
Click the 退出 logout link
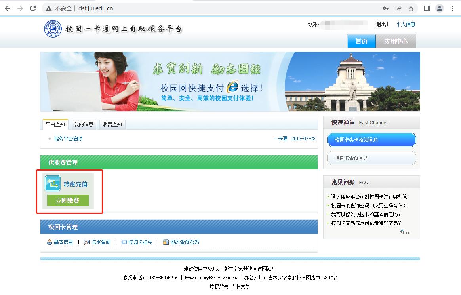(x=381, y=24)
